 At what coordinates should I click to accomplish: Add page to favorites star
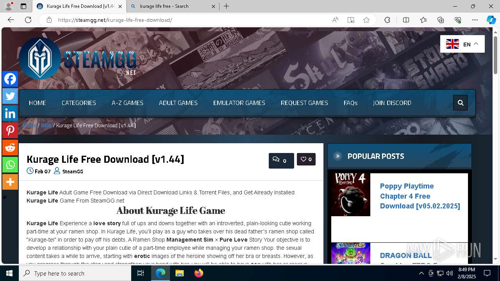pyautogui.click(x=366, y=20)
